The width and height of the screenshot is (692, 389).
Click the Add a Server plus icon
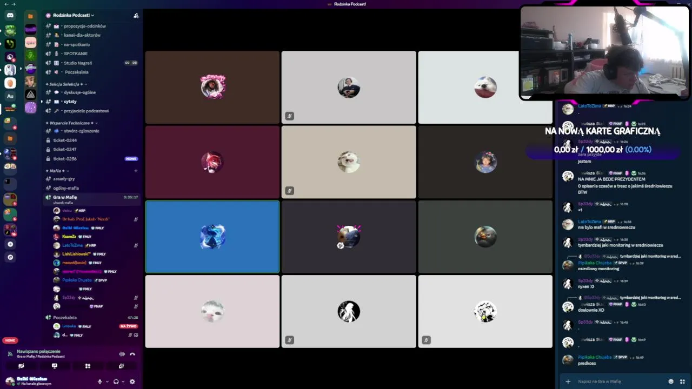[10, 244]
